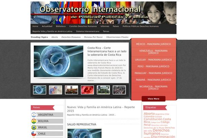
Task: Open Venezuela - Panorama Jurídico link
Action: tap(154, 52)
